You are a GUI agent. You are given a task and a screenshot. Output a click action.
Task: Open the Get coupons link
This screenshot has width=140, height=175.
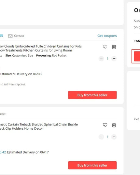tap(107, 36)
